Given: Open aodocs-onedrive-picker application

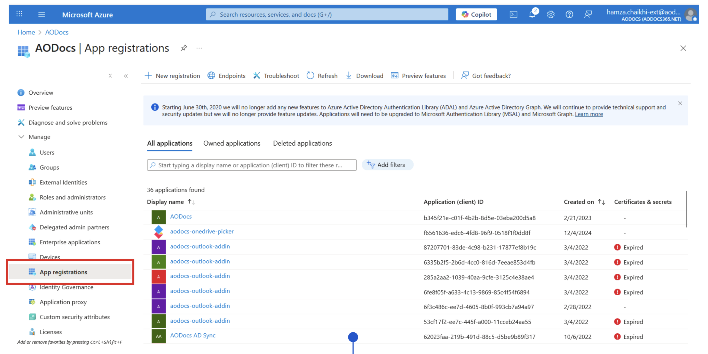Looking at the screenshot, I should [202, 231].
